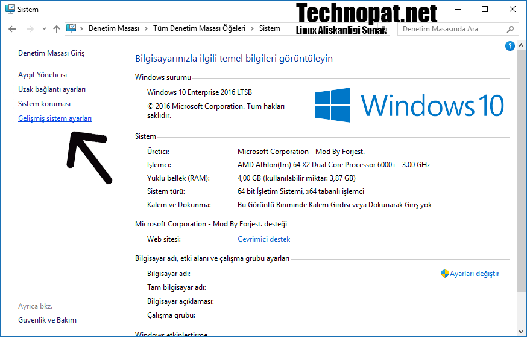
Task: Click the Sistem icon in address bar
Action: pyautogui.click(x=71, y=28)
